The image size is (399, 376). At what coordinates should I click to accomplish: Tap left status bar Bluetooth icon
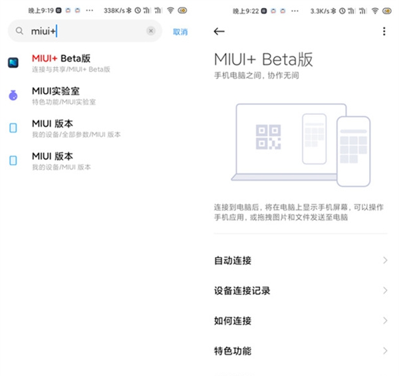coord(129,11)
